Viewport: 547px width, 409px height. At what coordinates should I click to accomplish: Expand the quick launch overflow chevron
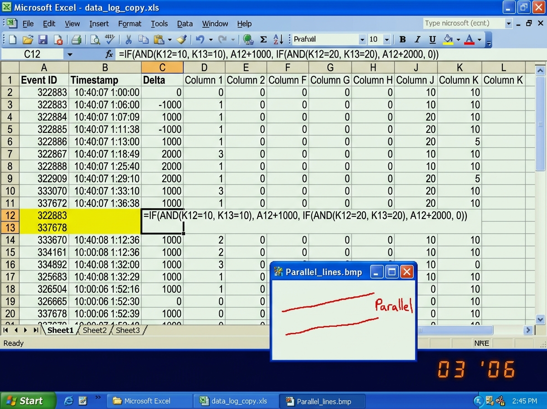pyautogui.click(x=98, y=398)
